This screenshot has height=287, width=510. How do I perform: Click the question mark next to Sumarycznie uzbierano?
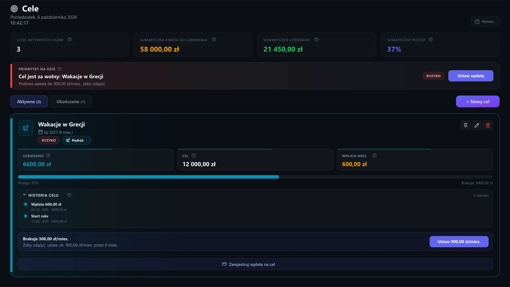click(x=317, y=40)
